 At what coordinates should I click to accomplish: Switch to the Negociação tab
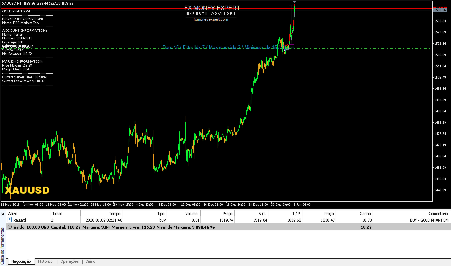[21, 261]
